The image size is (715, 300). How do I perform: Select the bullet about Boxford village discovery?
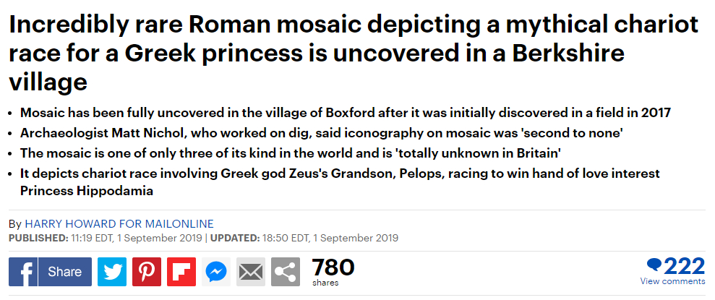(x=345, y=113)
